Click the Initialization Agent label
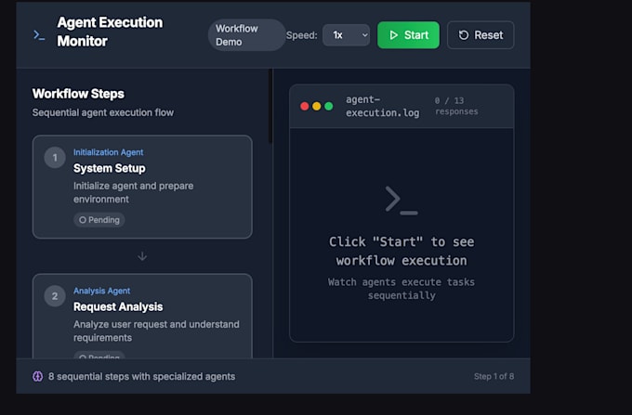Image resolution: width=632 pixels, height=415 pixels. pos(108,152)
